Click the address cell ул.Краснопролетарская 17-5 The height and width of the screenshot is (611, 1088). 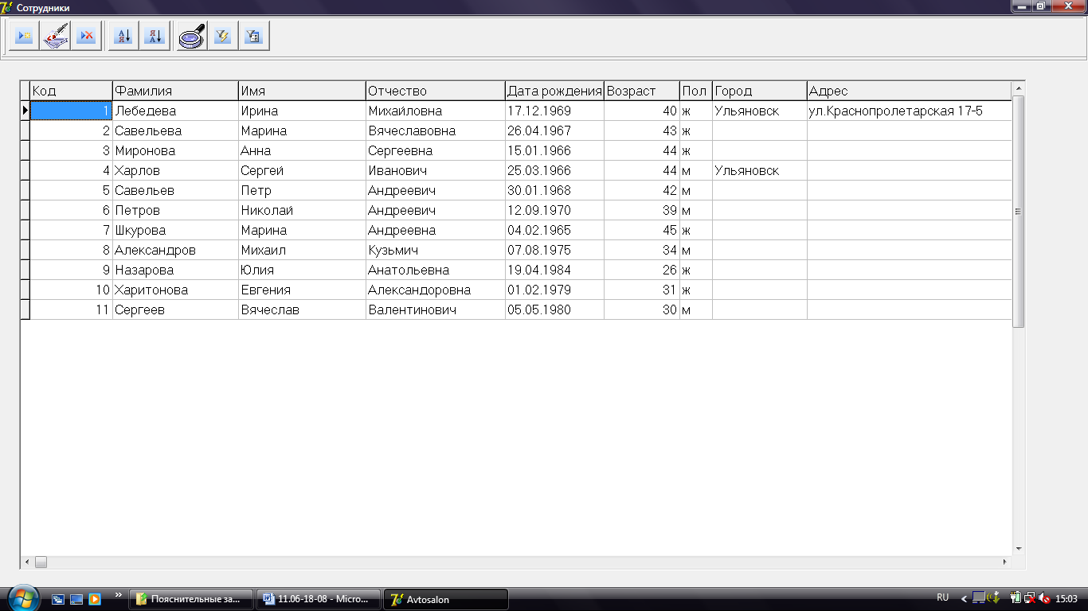(910, 111)
